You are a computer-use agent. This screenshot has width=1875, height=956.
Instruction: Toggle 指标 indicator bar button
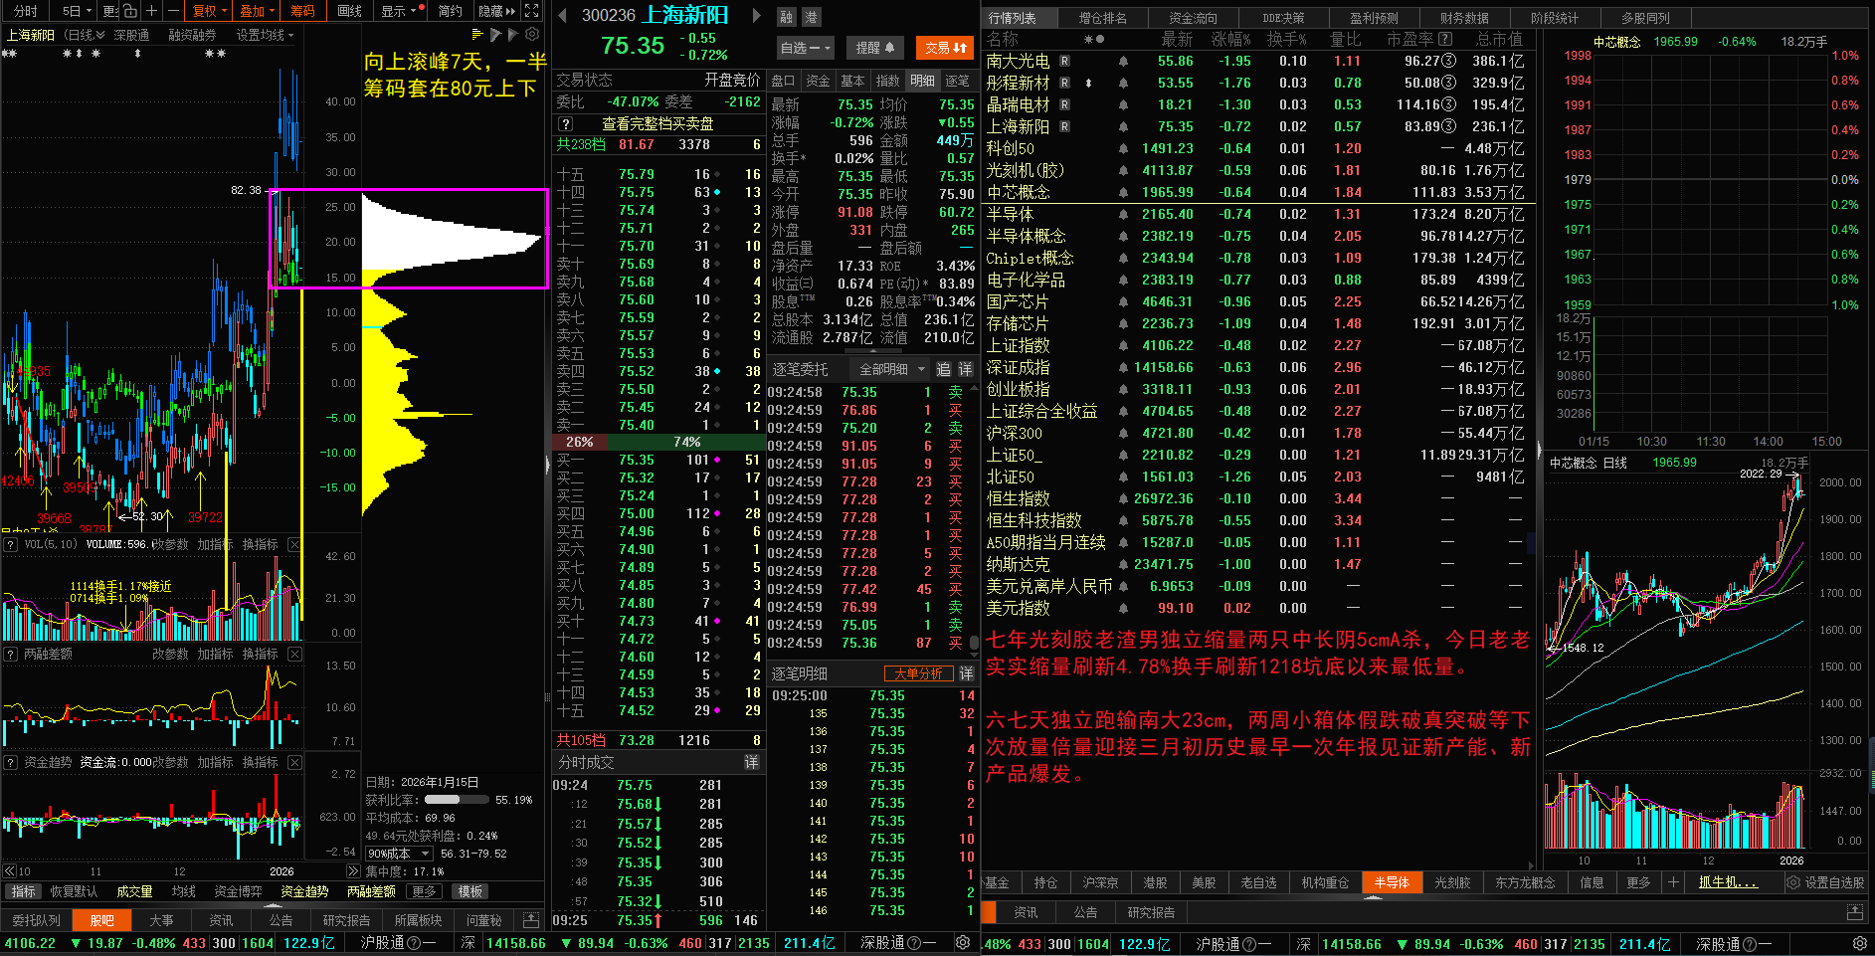point(23,891)
